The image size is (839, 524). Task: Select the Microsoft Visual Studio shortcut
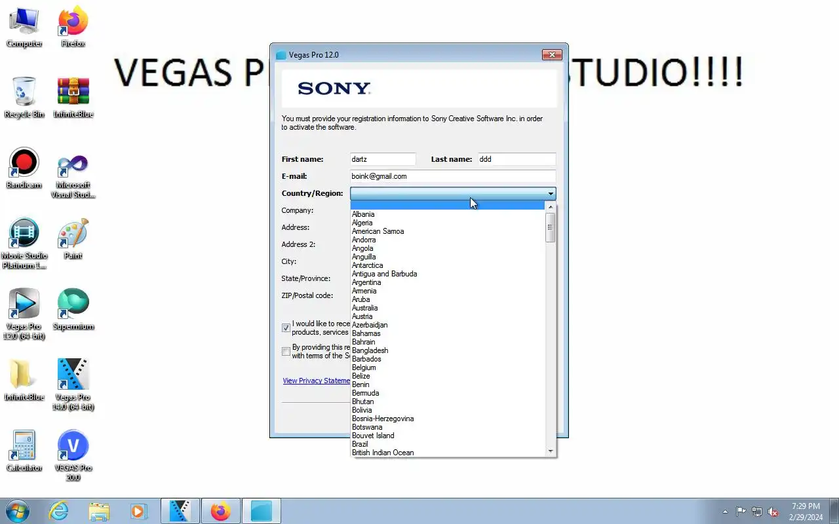(x=73, y=174)
